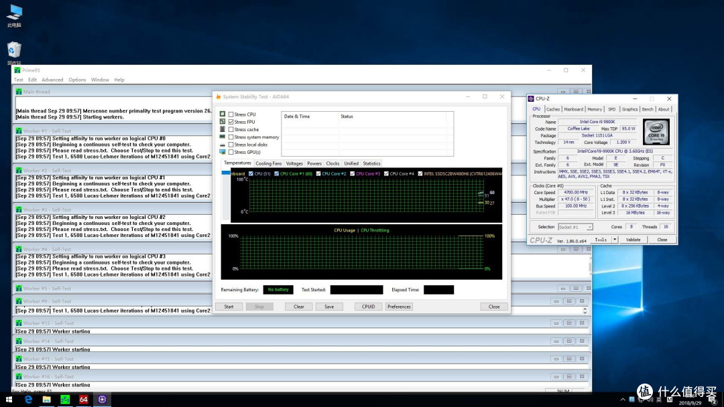Open the Help menu in Prime95
The width and height of the screenshot is (724, 407).
119,80
